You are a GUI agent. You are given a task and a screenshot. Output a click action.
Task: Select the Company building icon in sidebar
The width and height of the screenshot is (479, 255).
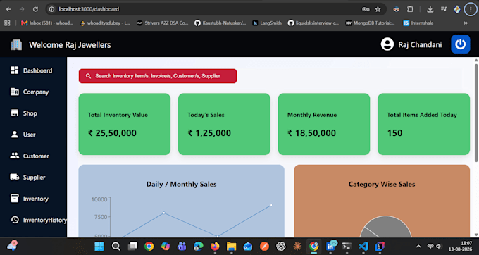point(14,92)
